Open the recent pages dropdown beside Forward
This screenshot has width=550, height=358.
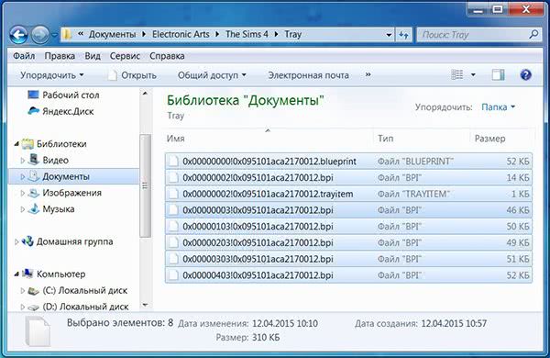[55, 35]
